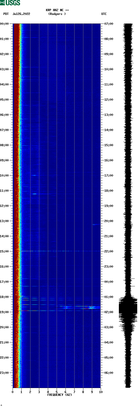The image size is (139, 408).
Task: Click frequency axis tick label 0
Action: (x=13, y=392)
